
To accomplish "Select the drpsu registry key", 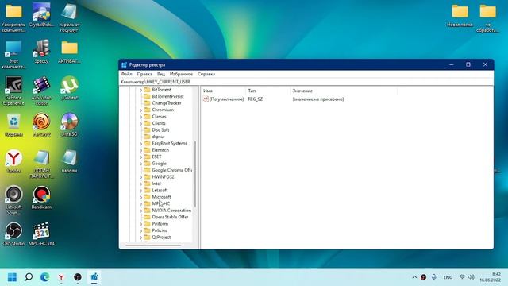I will pos(157,137).
